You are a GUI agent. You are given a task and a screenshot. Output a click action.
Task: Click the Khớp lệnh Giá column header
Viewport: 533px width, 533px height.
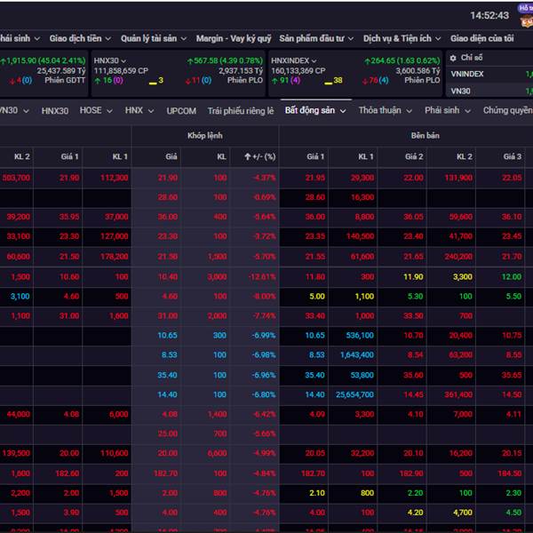coord(171,156)
